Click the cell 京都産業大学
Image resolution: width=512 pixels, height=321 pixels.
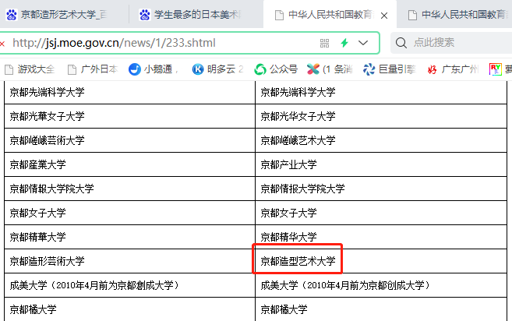129,164
